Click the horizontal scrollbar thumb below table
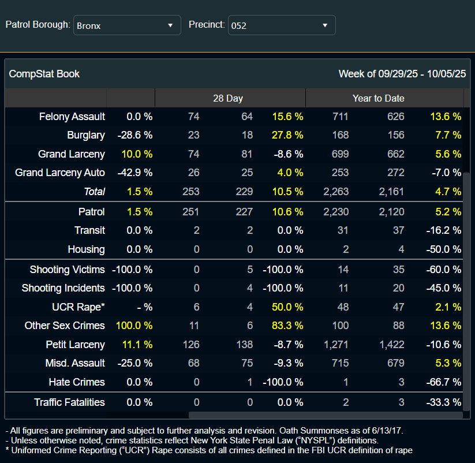The width and height of the screenshot is (475, 463). tap(325, 415)
